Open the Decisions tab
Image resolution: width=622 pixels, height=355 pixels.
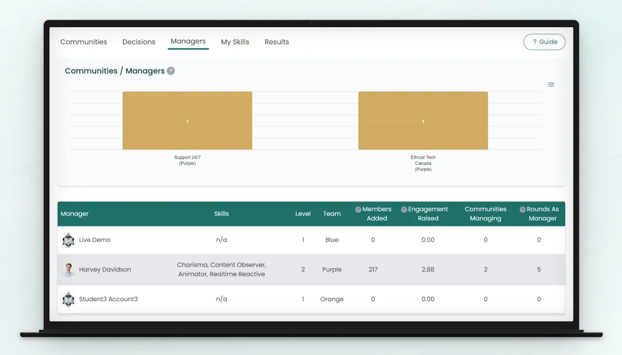(139, 42)
